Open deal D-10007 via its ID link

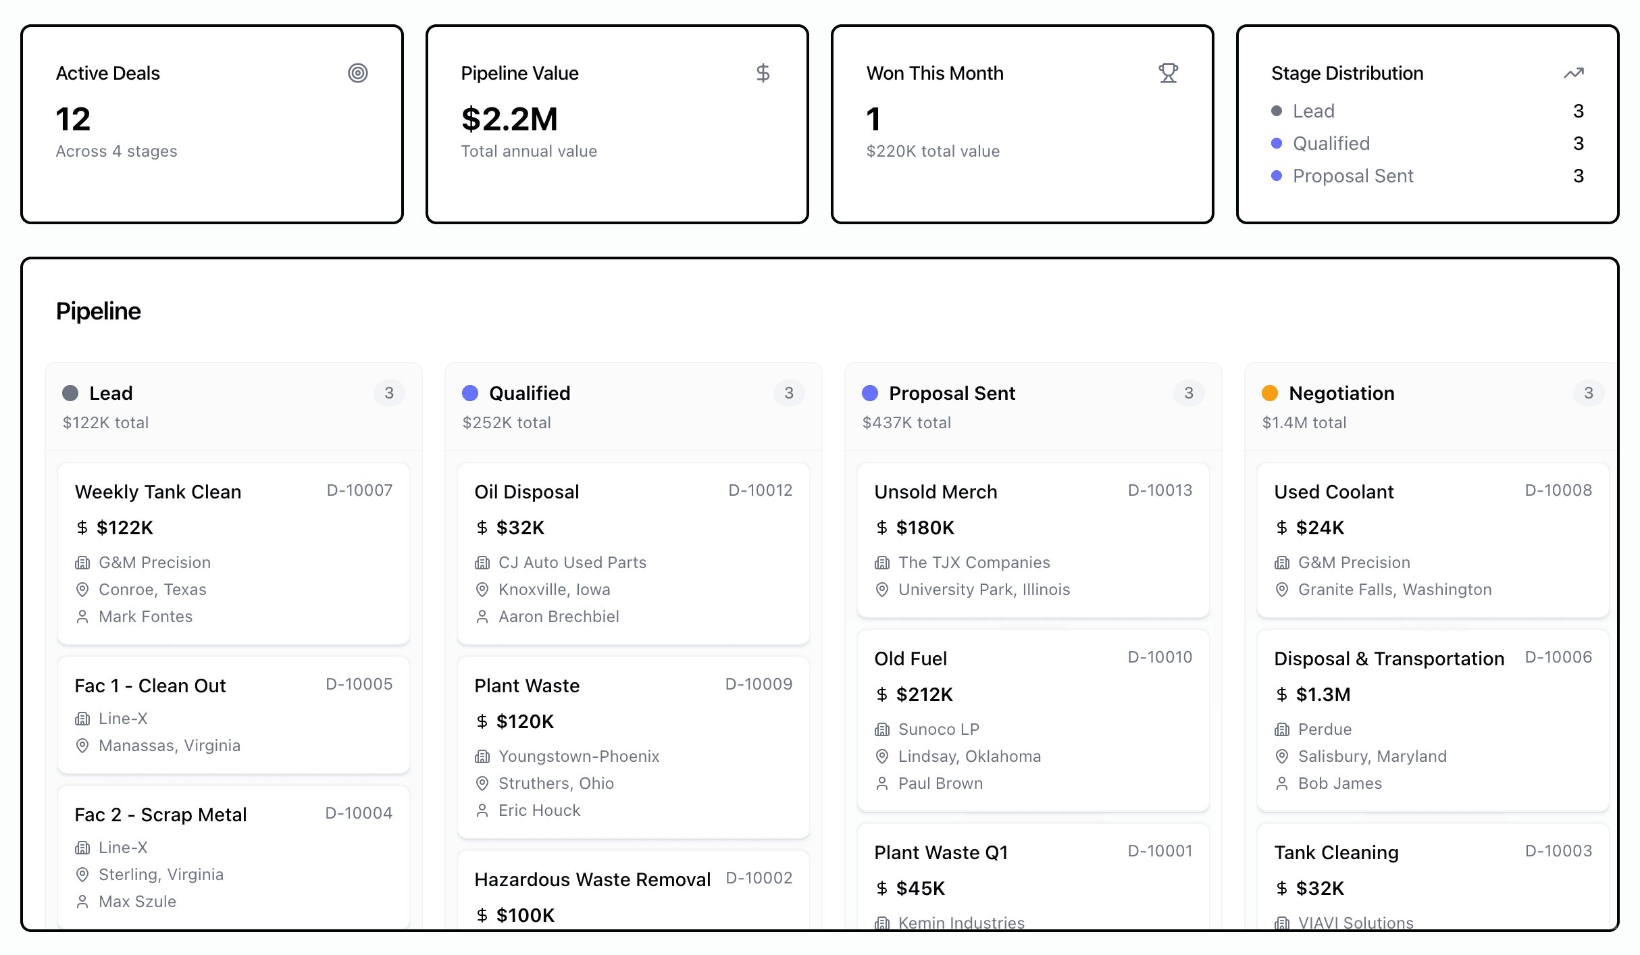pos(360,490)
